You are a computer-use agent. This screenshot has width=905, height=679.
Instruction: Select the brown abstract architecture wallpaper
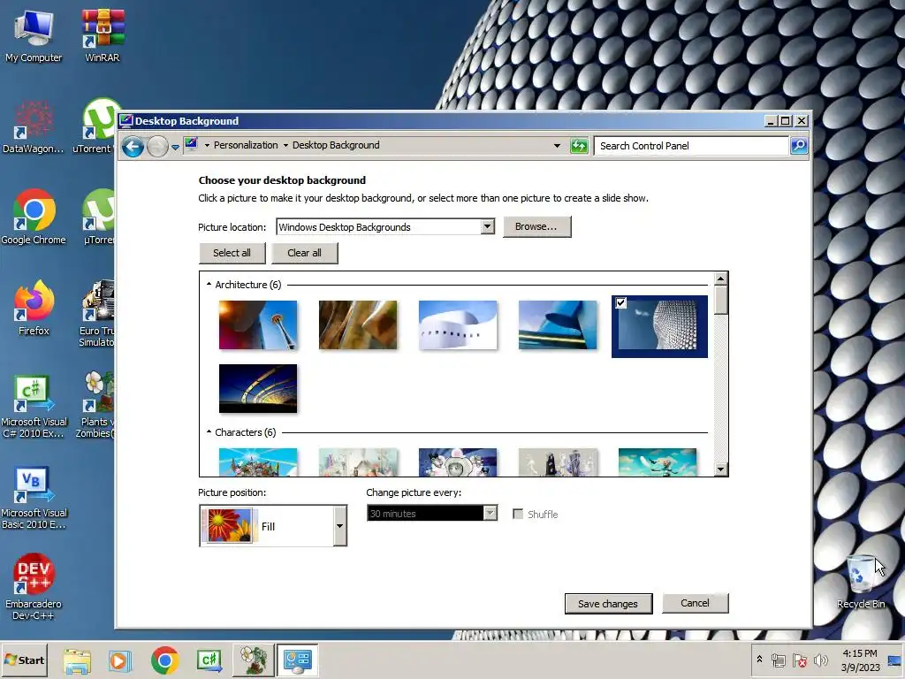pos(358,325)
